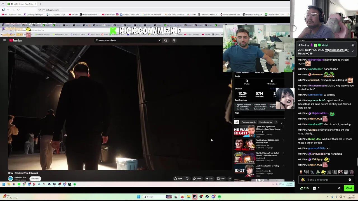Open the channel points balance showing 310
The height and width of the screenshot is (201, 358).
click(x=304, y=188)
